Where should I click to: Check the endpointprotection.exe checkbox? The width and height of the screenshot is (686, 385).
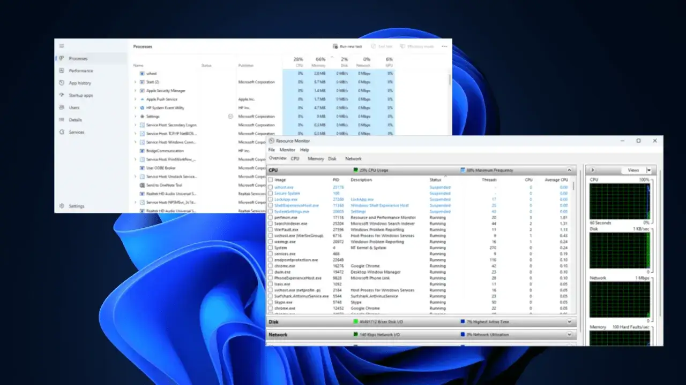coord(271,260)
